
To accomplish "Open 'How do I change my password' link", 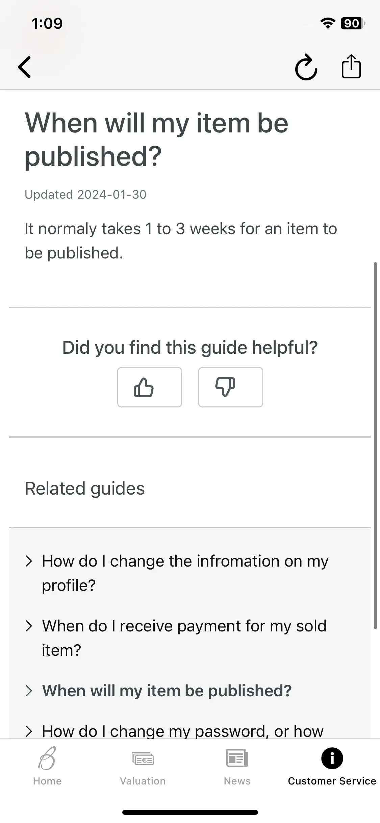I will pyautogui.click(x=183, y=731).
